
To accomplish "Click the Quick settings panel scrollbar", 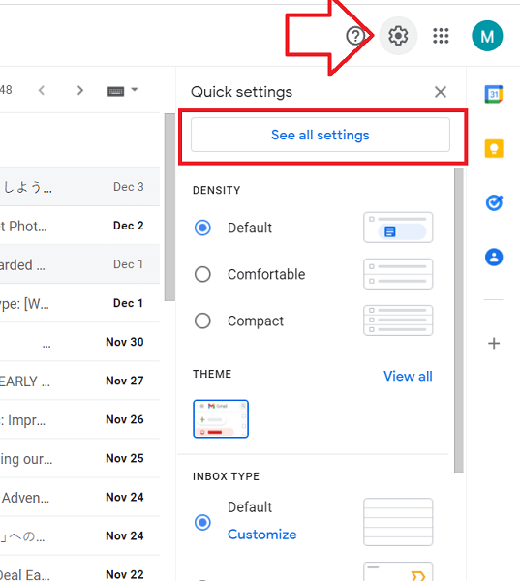I will [x=459, y=321].
